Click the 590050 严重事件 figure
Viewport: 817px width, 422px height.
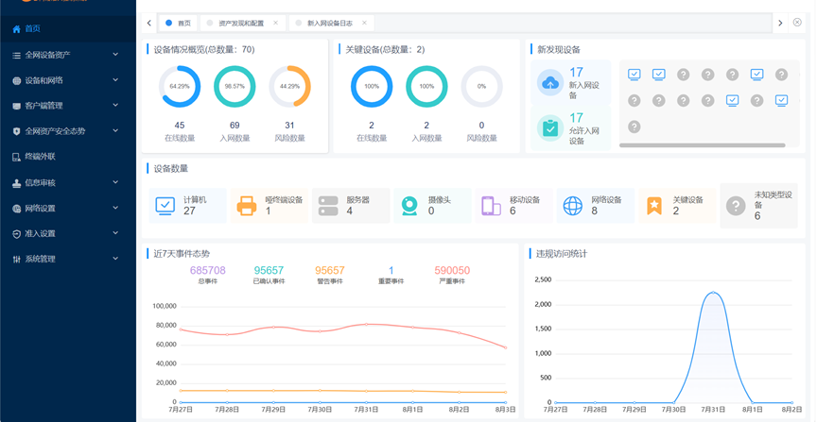pos(452,271)
